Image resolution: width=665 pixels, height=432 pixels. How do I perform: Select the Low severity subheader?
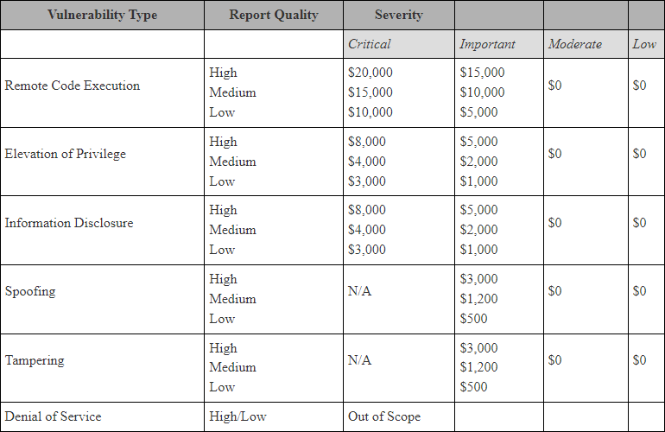click(644, 44)
